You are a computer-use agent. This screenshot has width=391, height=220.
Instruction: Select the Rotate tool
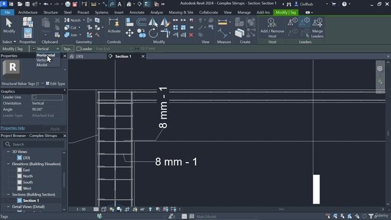click(x=153, y=33)
